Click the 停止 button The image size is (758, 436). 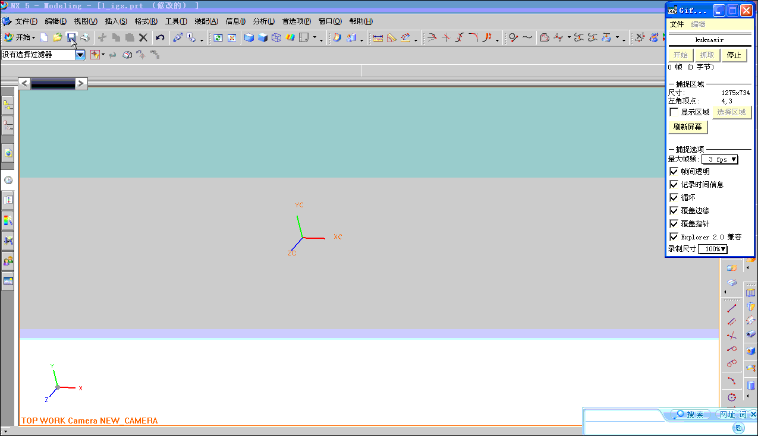point(734,55)
